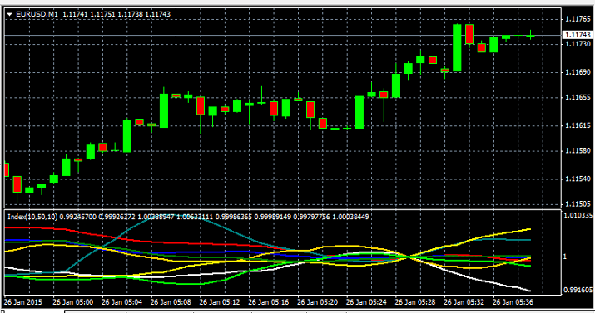The image size is (595, 313).
Task: Click the triangle arrow beside EURUSD,M1
Action: pos(9,14)
